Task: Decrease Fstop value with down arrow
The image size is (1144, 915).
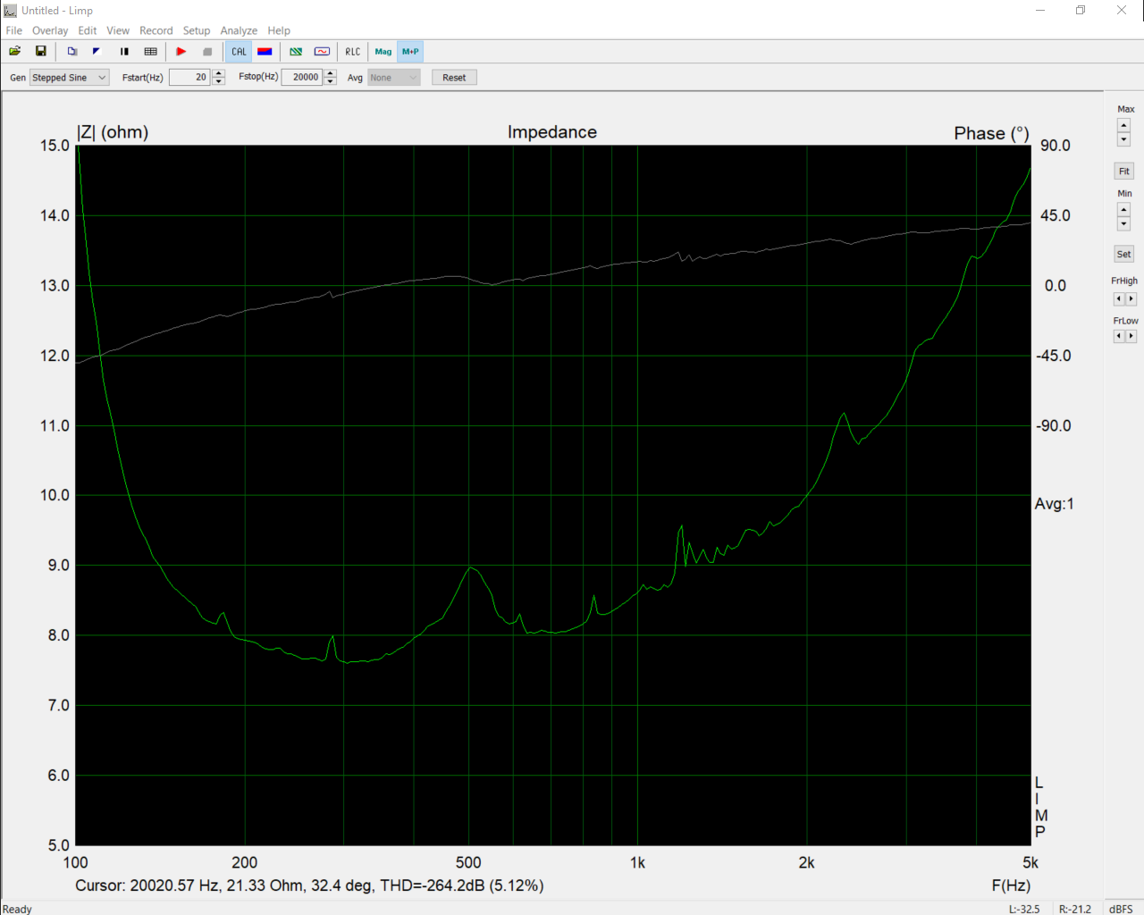Action: (x=331, y=81)
